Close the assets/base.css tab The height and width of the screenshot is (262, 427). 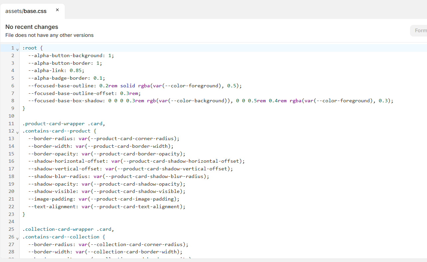(57, 10)
